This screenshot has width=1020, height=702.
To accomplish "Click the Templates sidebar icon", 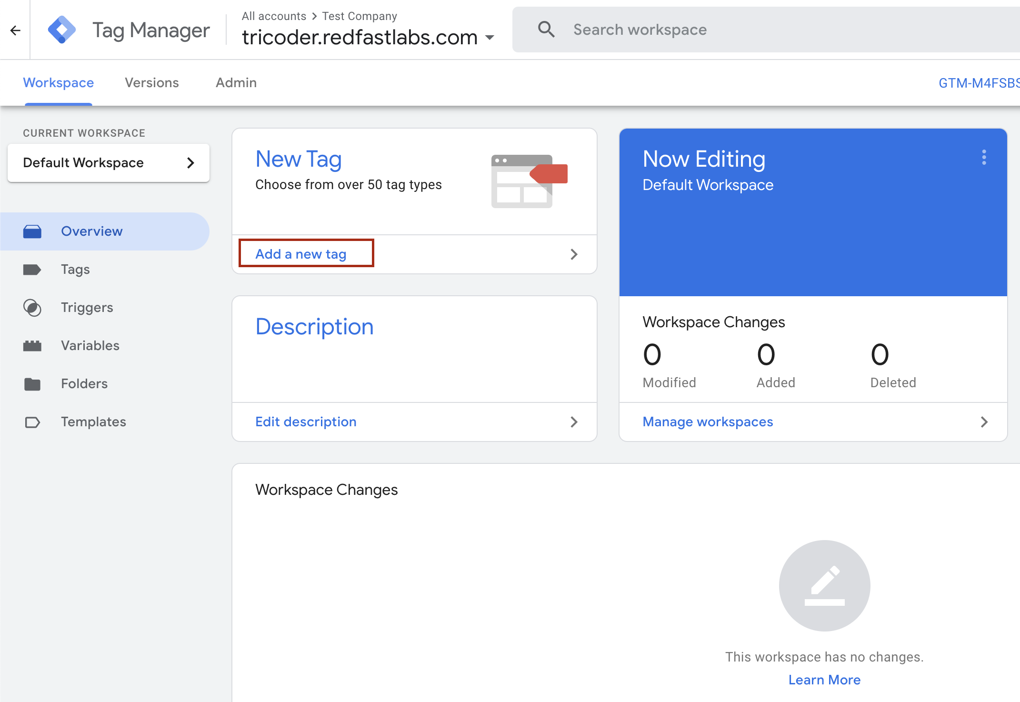I will pos(32,422).
